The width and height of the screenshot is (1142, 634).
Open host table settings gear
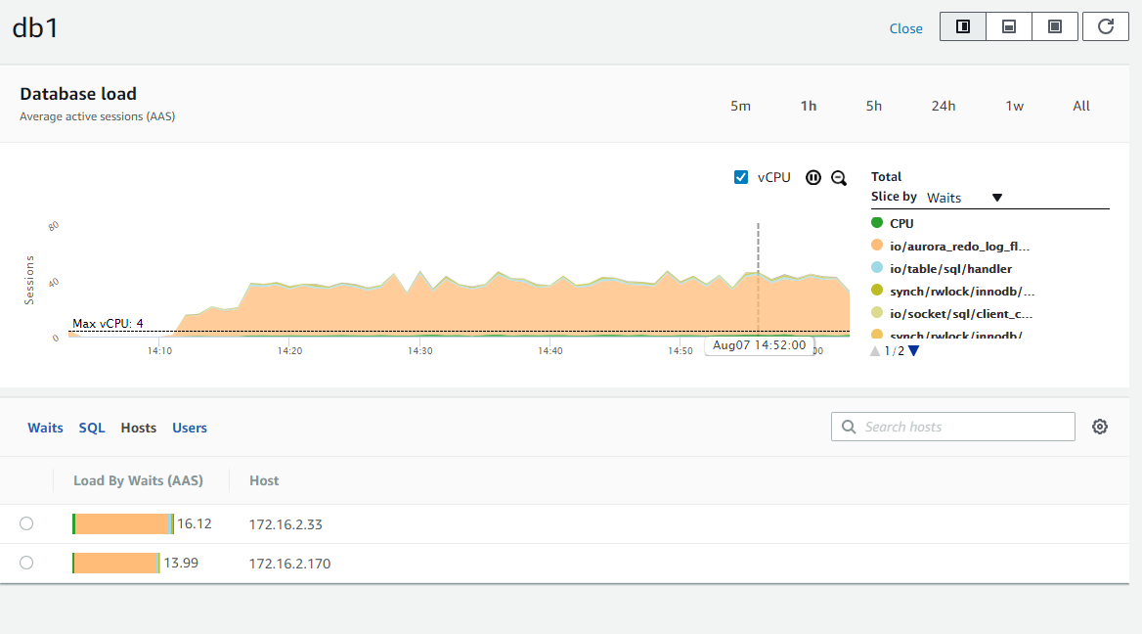pos(1100,427)
